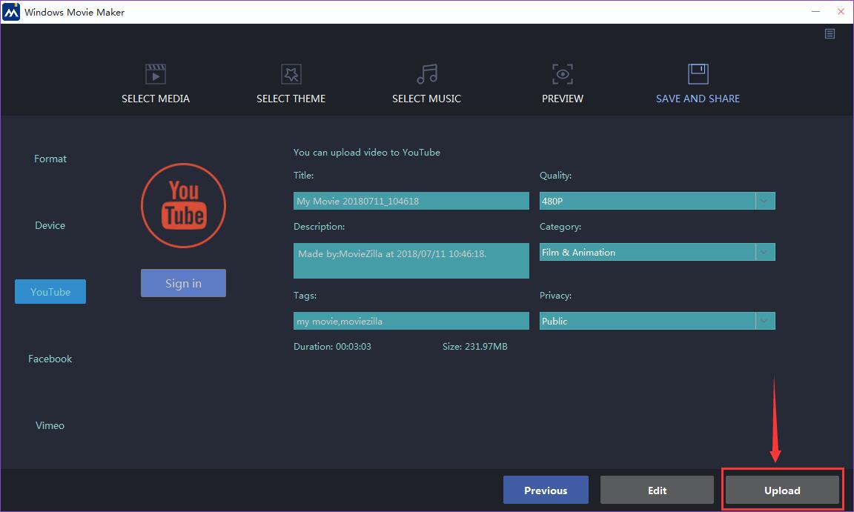Choose Facebook in the left sidebar

(50, 359)
